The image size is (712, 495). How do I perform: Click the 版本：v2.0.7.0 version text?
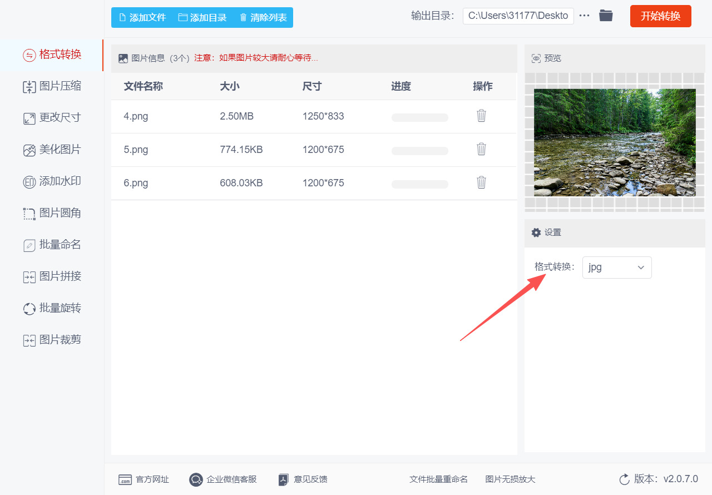click(x=666, y=479)
